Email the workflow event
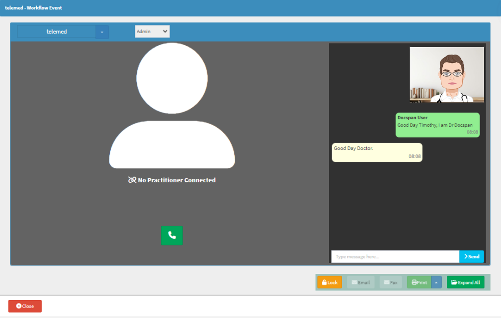This screenshot has height=318, width=501. pos(361,282)
